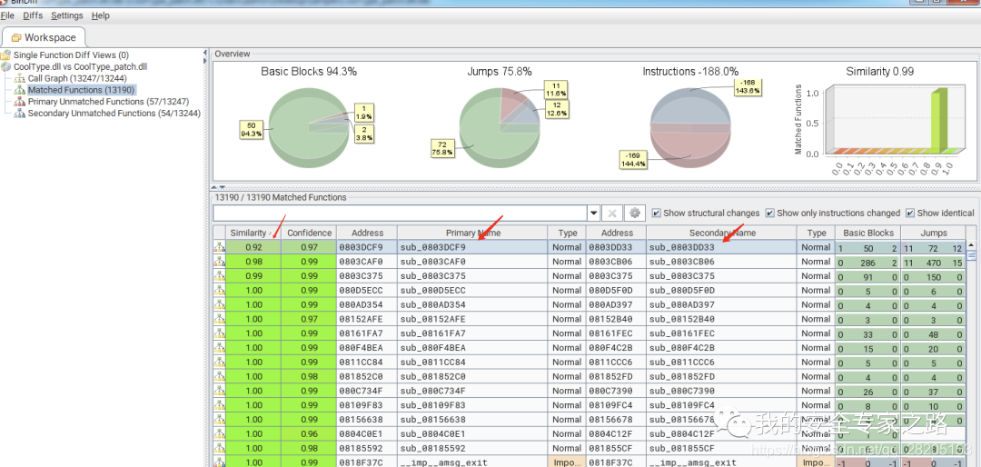The image size is (981, 467).
Task: Open the Diffs menu
Action: click(x=33, y=15)
